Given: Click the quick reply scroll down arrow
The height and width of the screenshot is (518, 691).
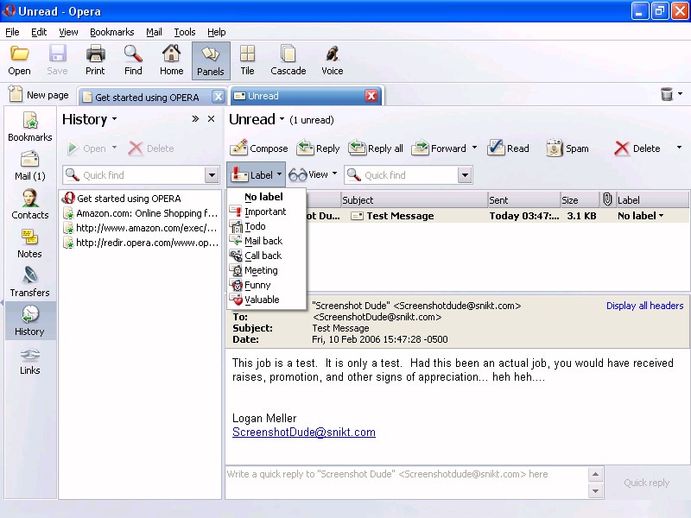Looking at the screenshot, I should [x=595, y=491].
